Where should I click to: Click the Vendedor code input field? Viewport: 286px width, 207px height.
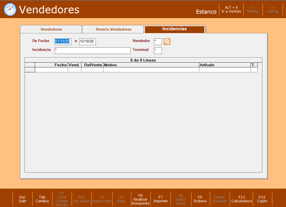(158, 41)
